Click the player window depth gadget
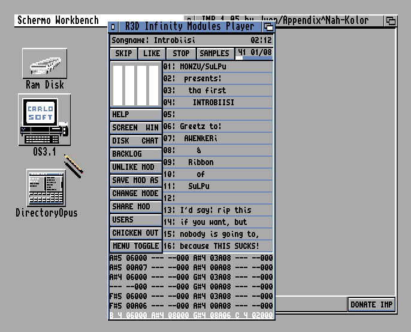Screen dimensions: 411x332 tap(268, 27)
